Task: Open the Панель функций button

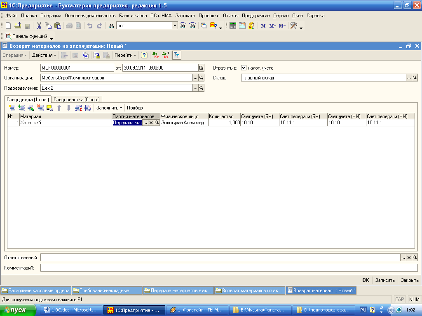Action: click(x=26, y=36)
